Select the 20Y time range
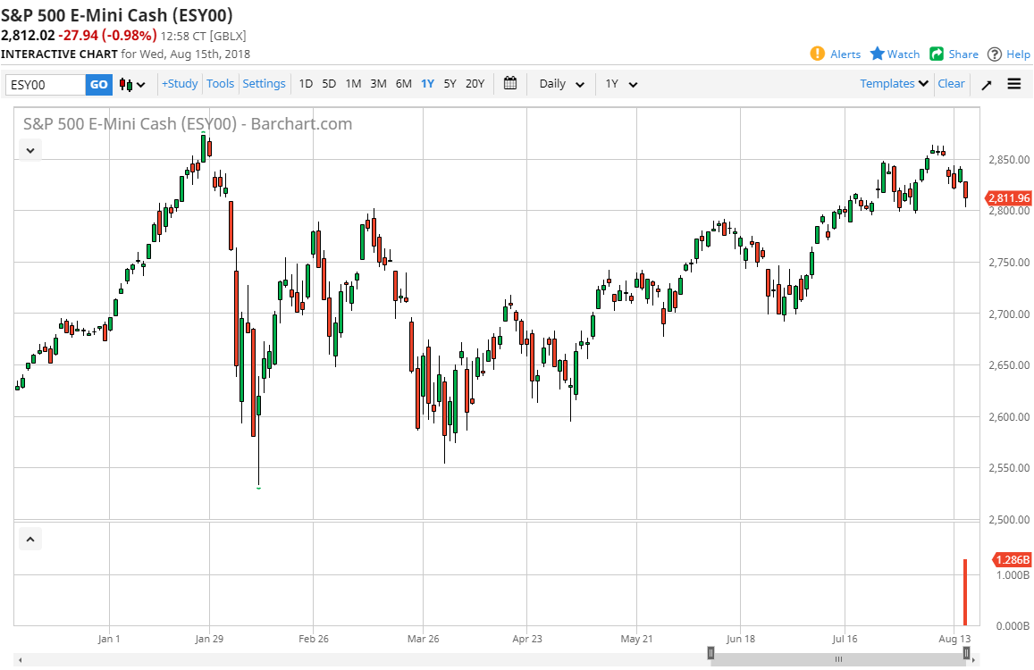The width and height of the screenshot is (1034, 670). click(475, 84)
